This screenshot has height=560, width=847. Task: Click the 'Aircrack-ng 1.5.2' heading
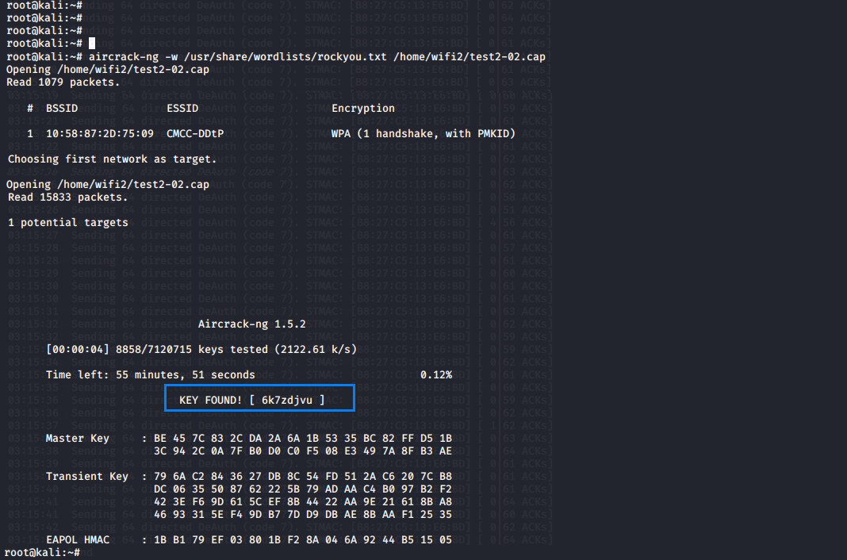pyautogui.click(x=251, y=324)
